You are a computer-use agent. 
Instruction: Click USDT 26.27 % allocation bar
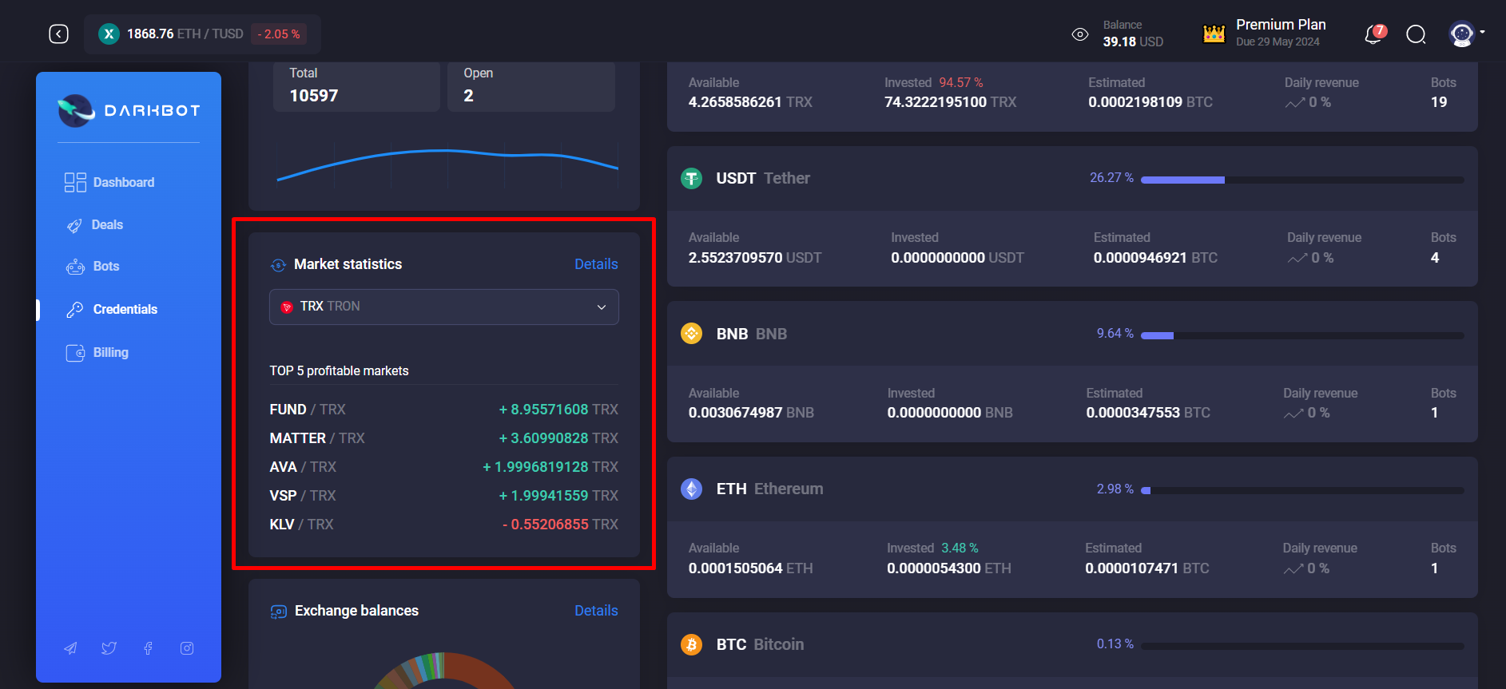pyautogui.click(x=1302, y=180)
